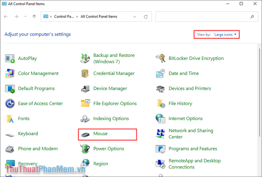
Task: Click the Region link text
Action: (x=101, y=164)
